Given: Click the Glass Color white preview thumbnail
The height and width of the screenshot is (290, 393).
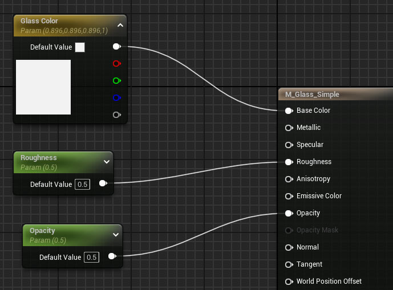Looking at the screenshot, I should pyautogui.click(x=43, y=87).
